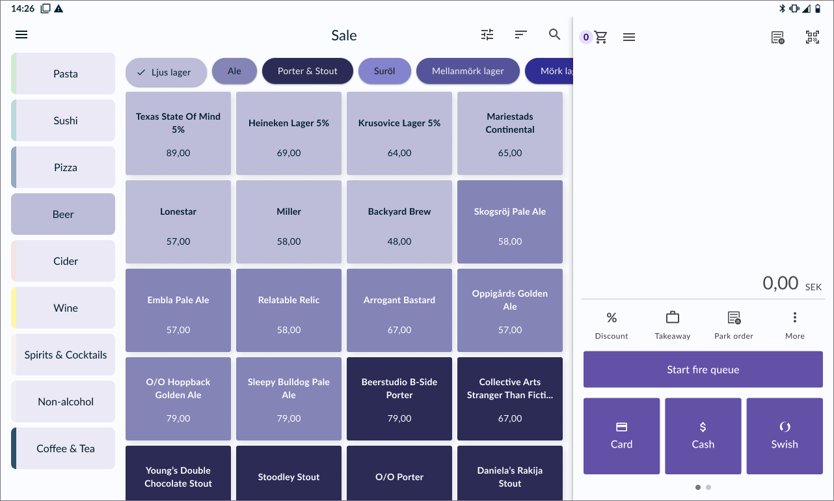834x501 pixels.
Task: Add Texas State Of Mind 5%
Action: coord(178,133)
